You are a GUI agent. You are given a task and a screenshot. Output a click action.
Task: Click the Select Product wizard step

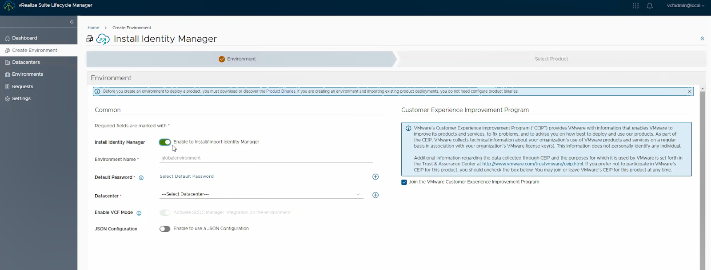(551, 59)
